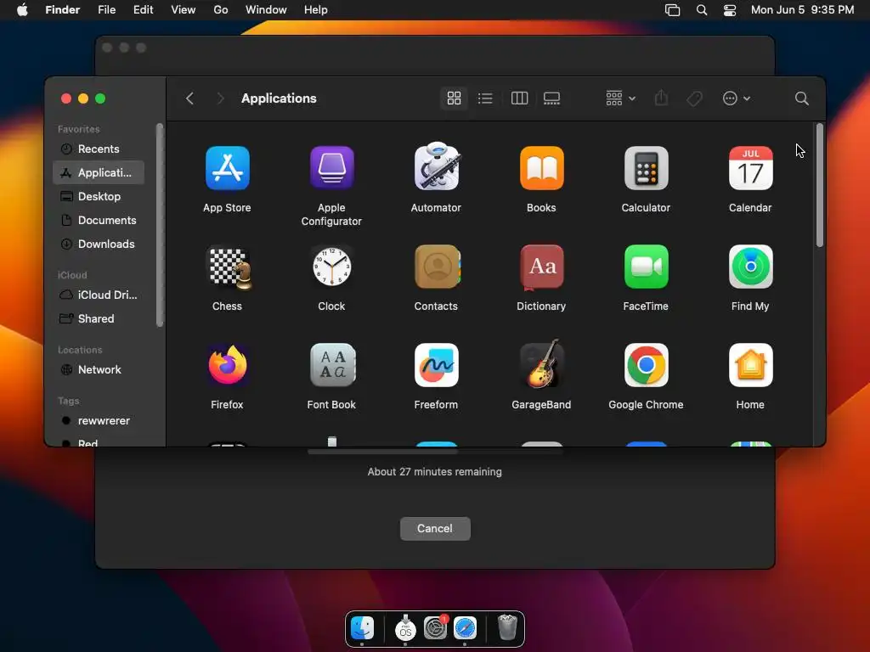Click the Share toolbar icon
The width and height of the screenshot is (870, 652).
(x=661, y=98)
